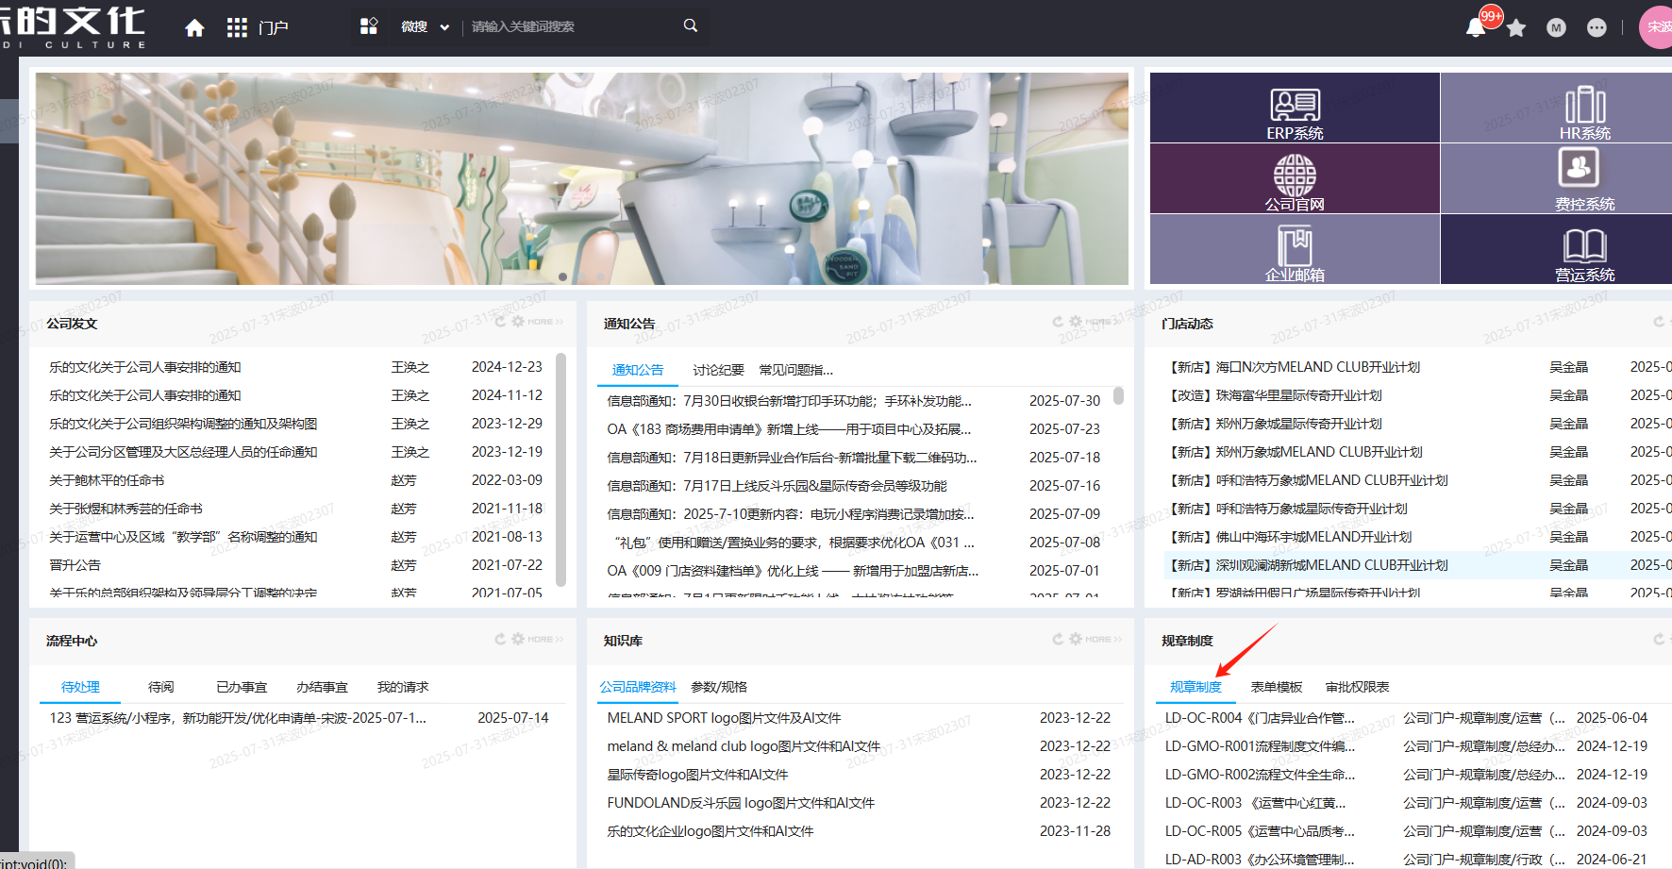Switch to the 讨论纪要 tab
1672x869 pixels.
click(718, 370)
